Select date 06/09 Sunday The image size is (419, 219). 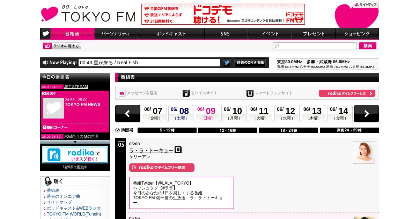coord(207,114)
